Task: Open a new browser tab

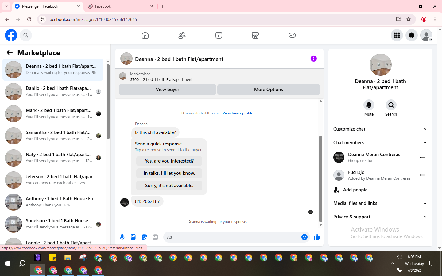Action: 163,6
